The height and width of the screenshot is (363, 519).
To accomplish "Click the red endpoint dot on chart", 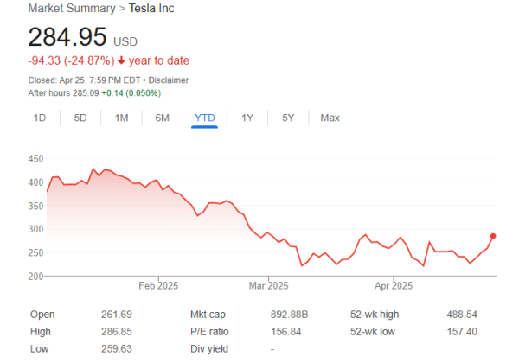I will (x=493, y=236).
